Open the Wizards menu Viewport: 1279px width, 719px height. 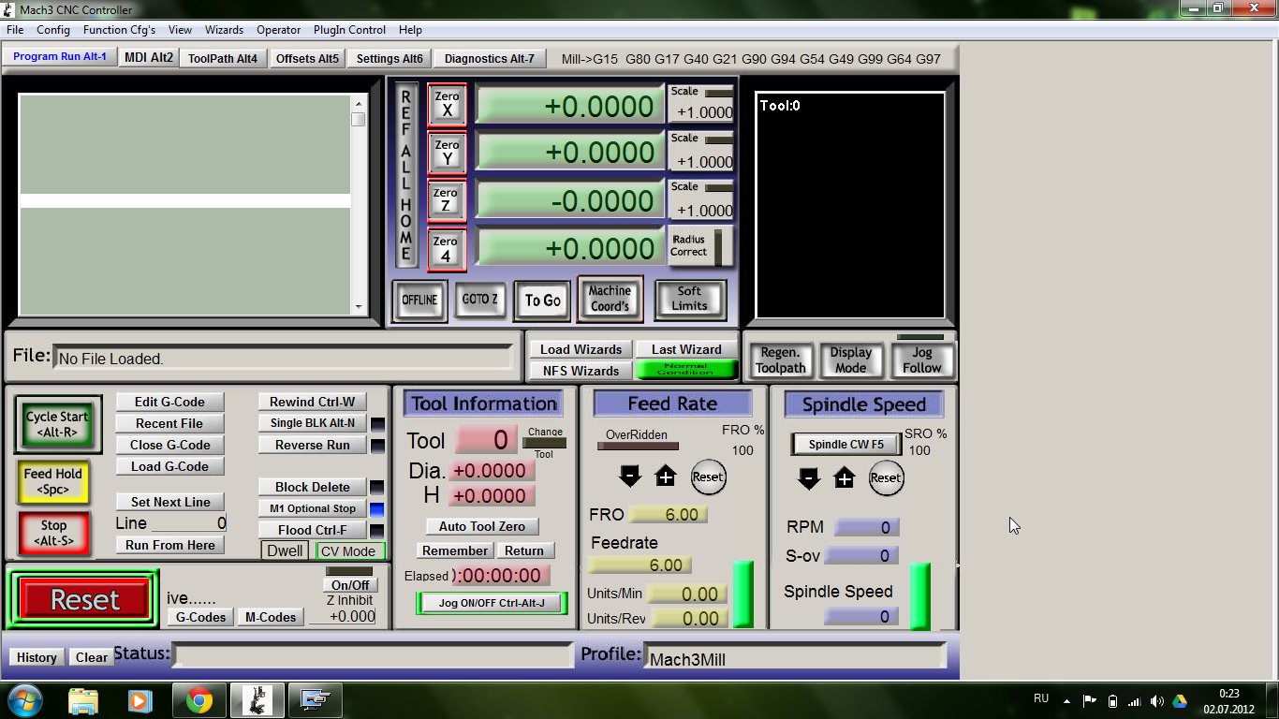pos(224,30)
